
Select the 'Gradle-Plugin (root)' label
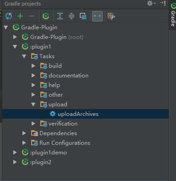(57, 37)
